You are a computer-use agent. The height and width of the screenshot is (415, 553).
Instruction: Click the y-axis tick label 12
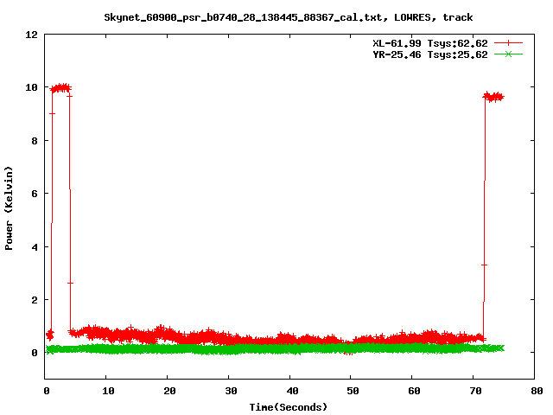(31, 35)
